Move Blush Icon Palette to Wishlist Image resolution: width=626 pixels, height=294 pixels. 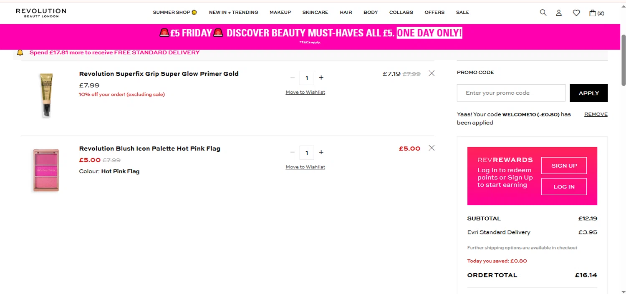[305, 167]
